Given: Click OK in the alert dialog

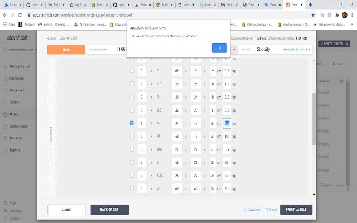Looking at the screenshot, I should click(x=219, y=48).
